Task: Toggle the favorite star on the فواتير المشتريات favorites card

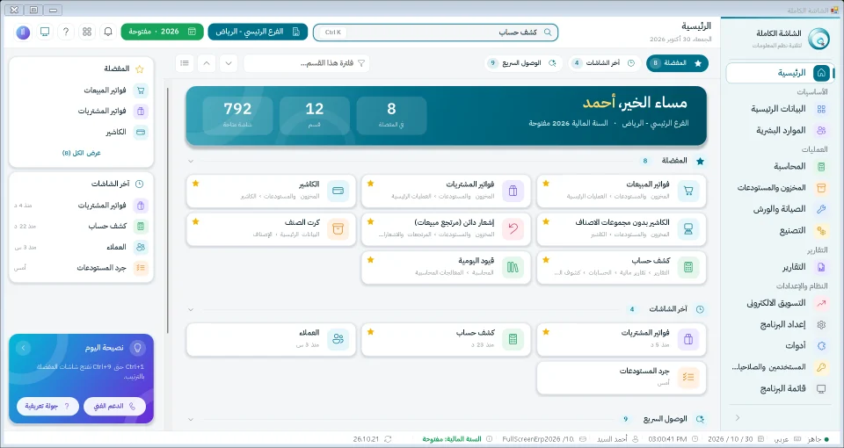Action: pyautogui.click(x=370, y=184)
